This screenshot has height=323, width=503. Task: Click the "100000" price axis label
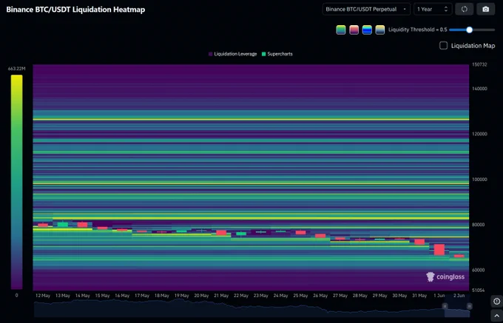[x=479, y=180]
